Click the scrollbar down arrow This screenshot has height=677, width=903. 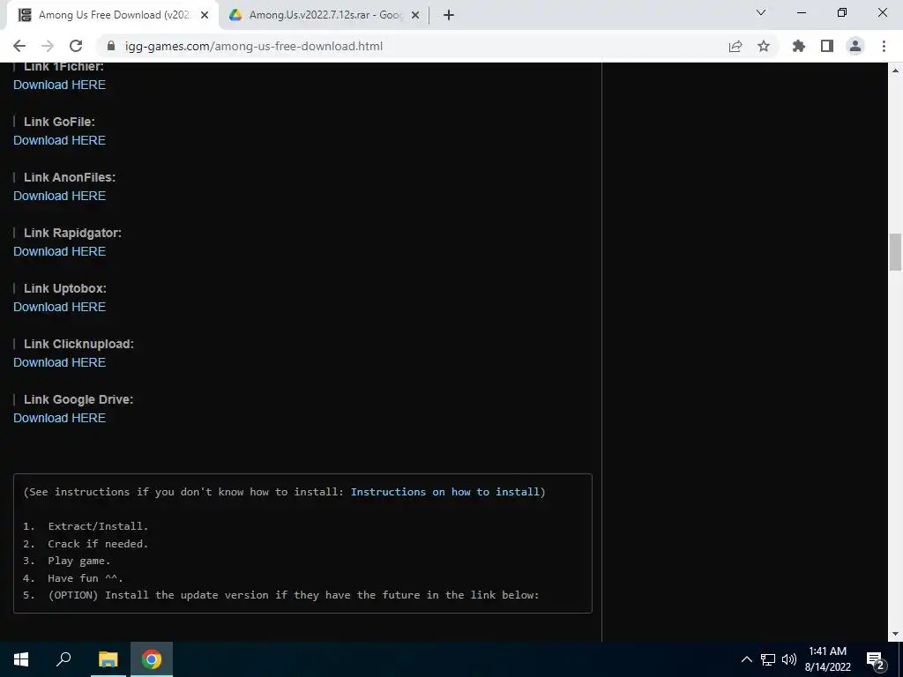[895, 634]
